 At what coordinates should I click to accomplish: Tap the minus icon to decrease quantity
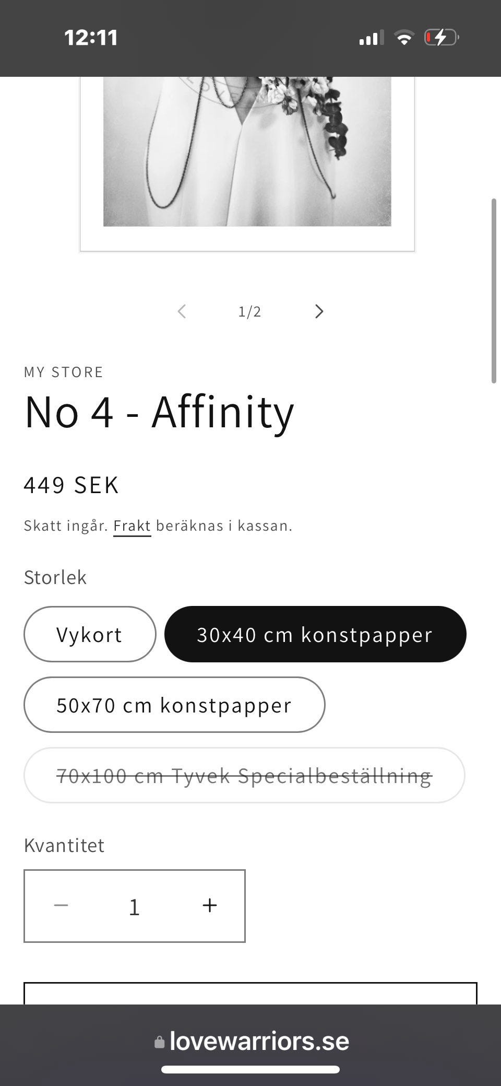[x=61, y=905]
